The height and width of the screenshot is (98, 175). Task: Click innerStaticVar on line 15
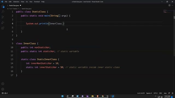pyautogui.click(x=48, y=67)
